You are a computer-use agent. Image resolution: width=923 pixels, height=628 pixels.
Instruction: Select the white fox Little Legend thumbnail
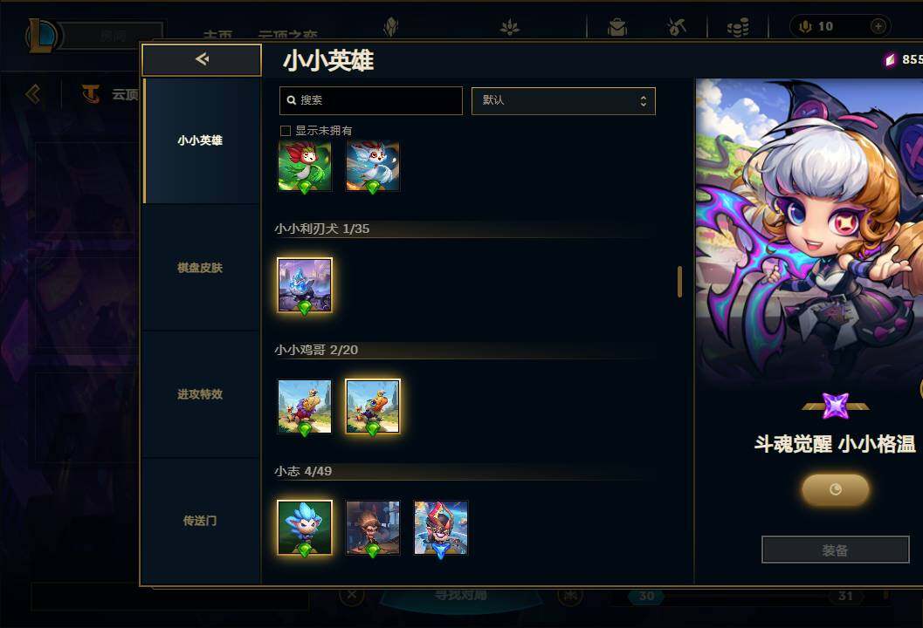tap(373, 167)
